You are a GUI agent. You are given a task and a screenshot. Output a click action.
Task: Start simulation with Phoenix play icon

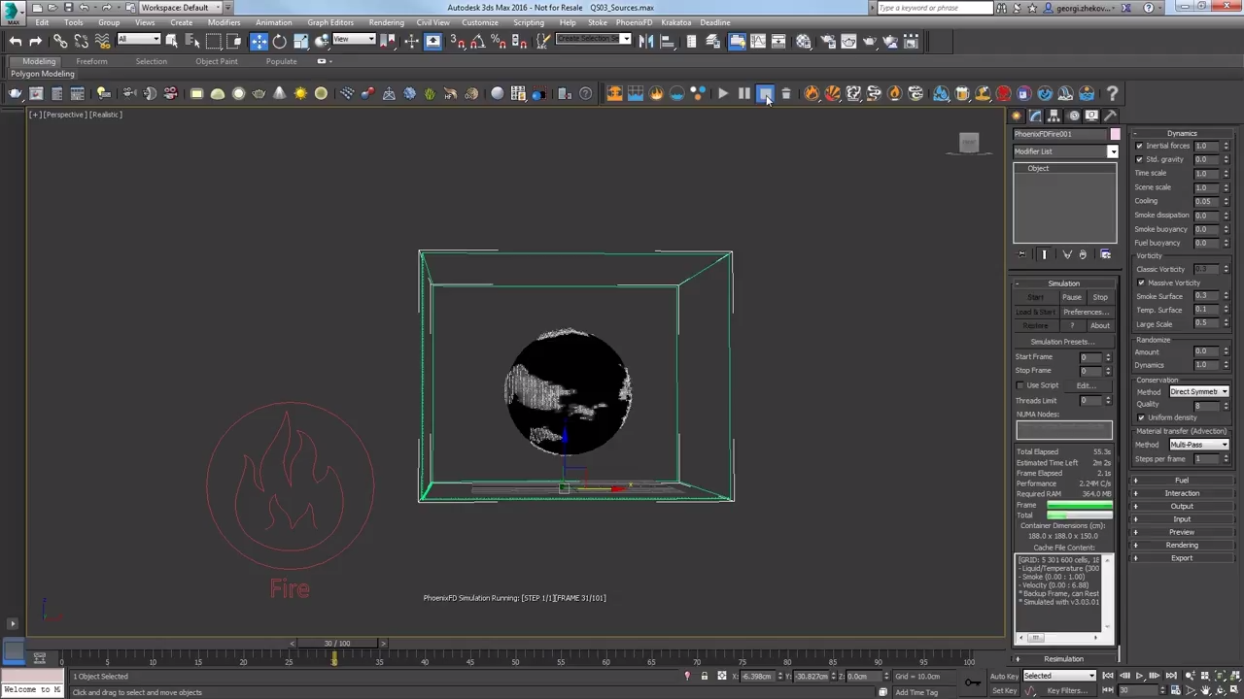(x=723, y=94)
